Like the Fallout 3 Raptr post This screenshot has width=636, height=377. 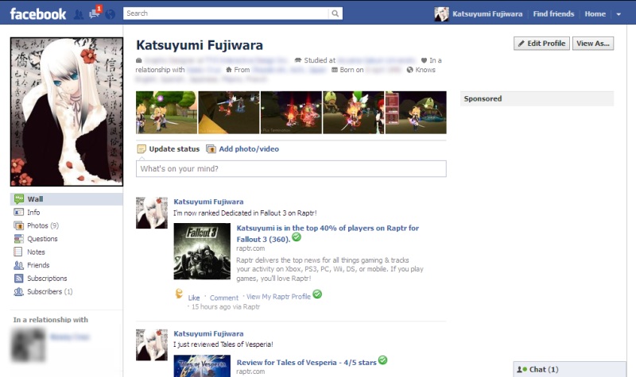194,298
